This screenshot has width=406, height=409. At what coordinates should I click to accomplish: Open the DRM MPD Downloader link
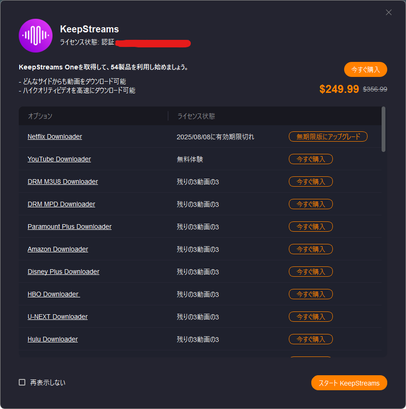tap(61, 204)
